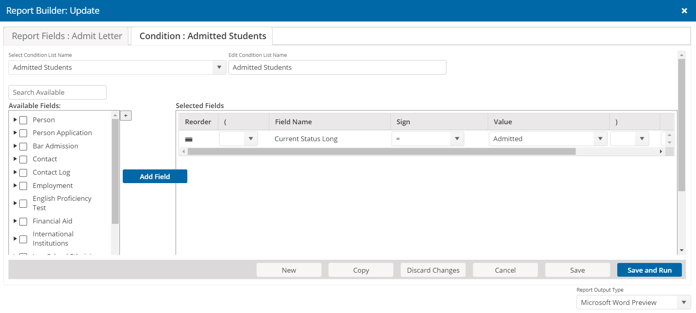Viewport: 696px width, 313px height.
Task: Open Select Condition List Name dropdown
Action: click(x=117, y=67)
